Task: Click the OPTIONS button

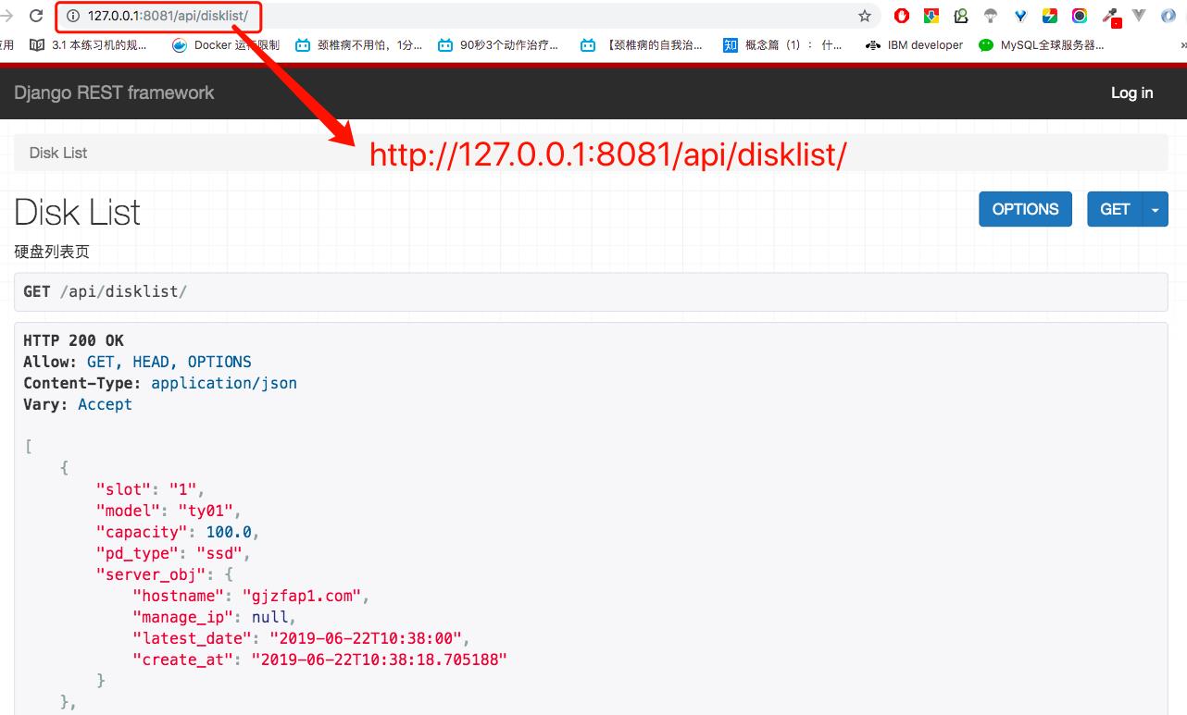Action: point(1025,209)
